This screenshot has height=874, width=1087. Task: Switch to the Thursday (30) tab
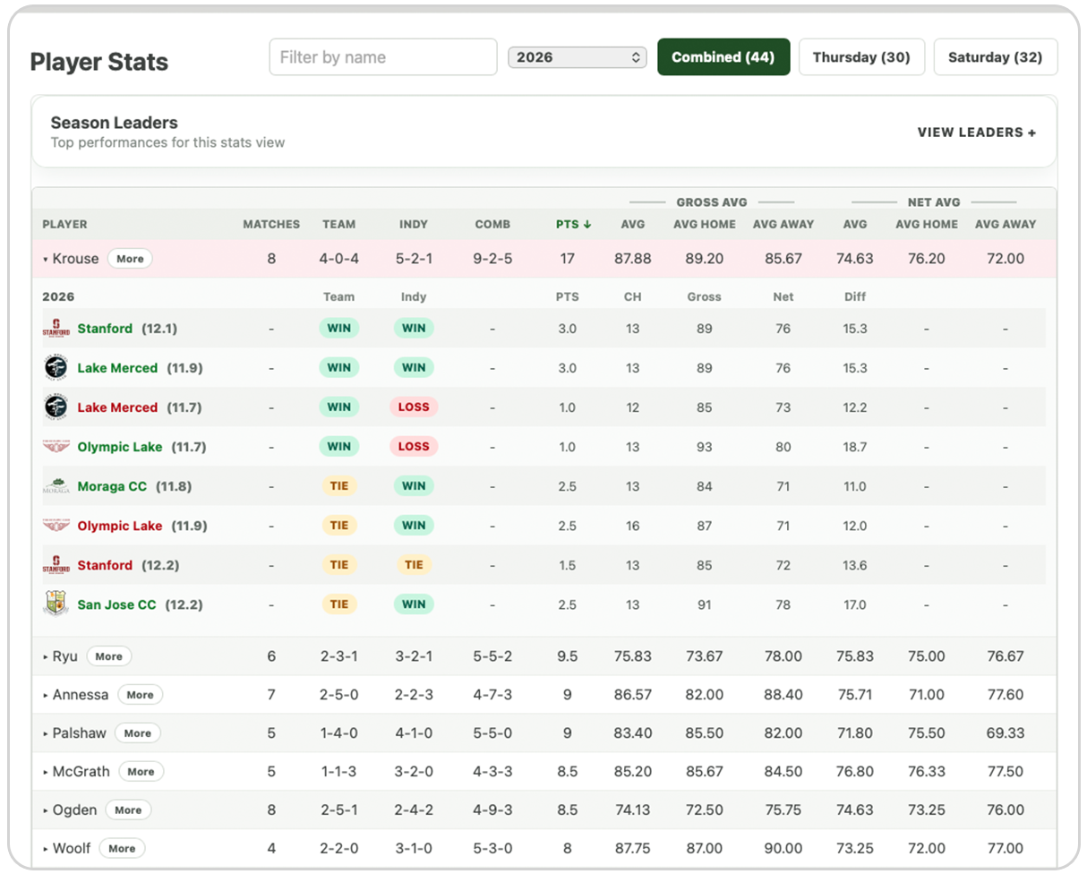click(x=861, y=57)
